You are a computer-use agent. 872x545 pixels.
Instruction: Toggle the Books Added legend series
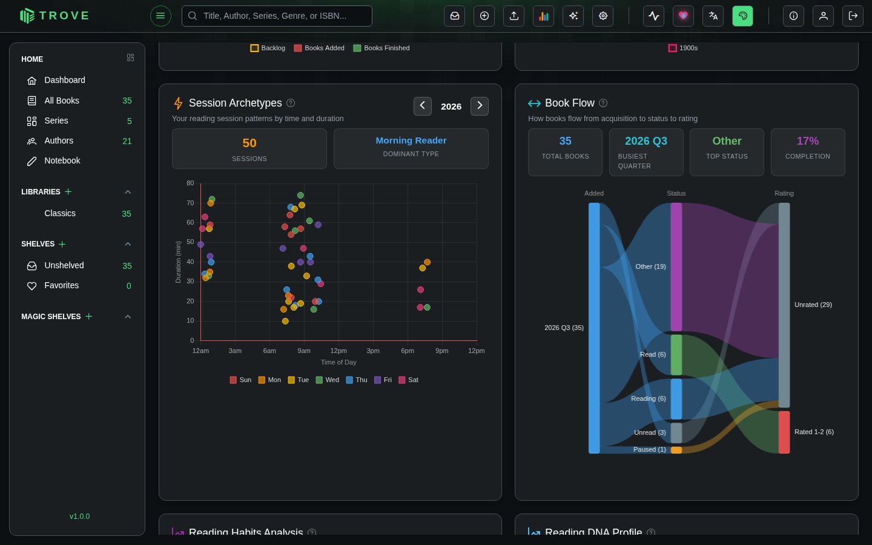click(x=319, y=48)
